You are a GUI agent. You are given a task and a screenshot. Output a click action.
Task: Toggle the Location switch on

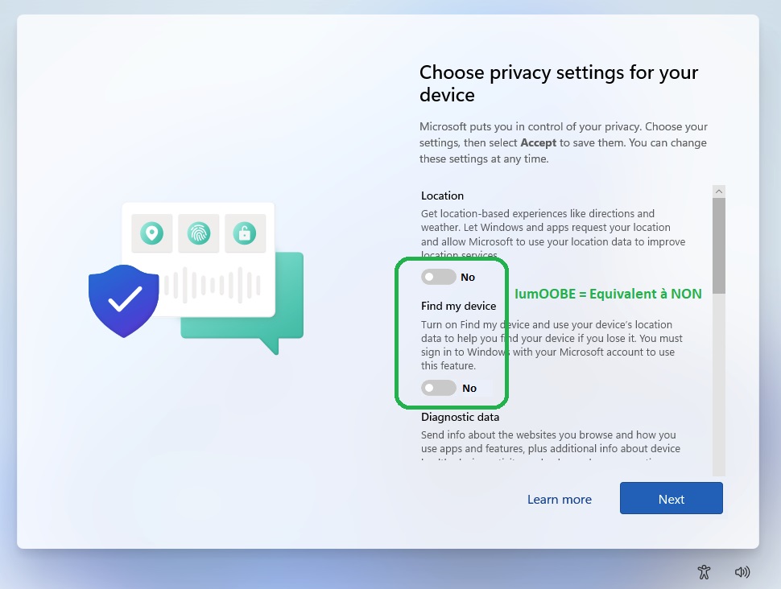(438, 277)
